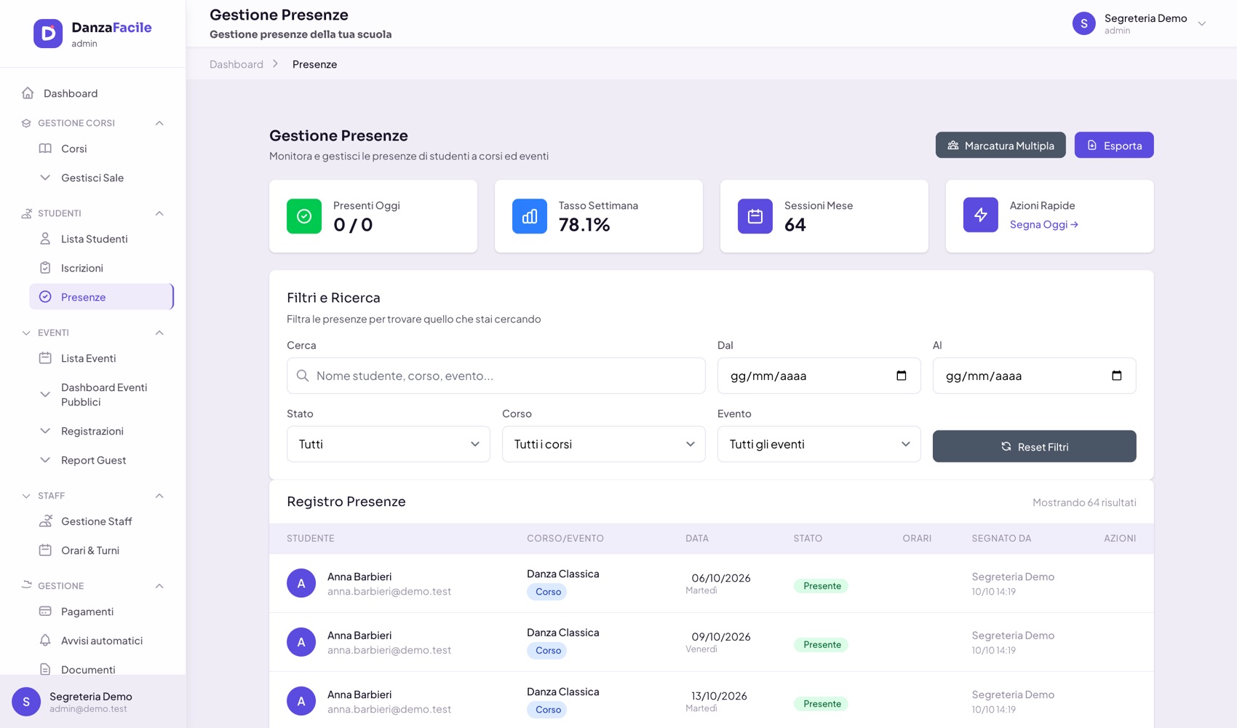Collapse the GESTIONE sidebar section
Screen dimensions: 1237x728
pos(159,586)
